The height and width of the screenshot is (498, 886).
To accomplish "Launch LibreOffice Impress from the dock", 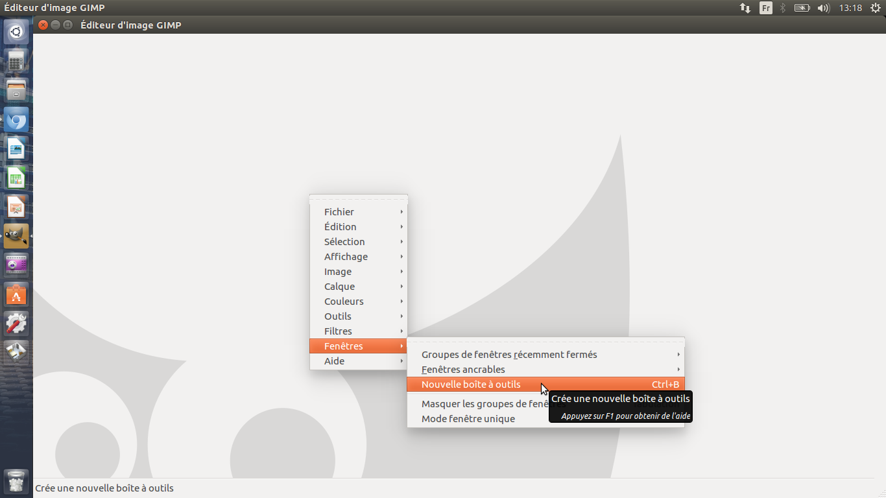I will (x=16, y=207).
